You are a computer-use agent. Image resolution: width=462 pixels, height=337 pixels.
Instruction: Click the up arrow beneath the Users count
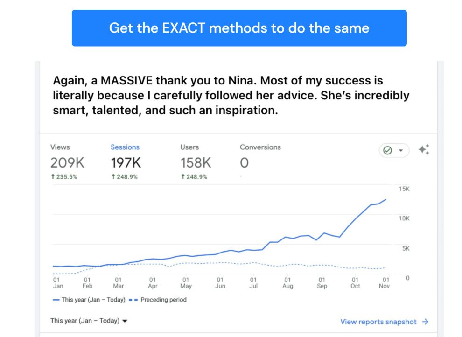[182, 177]
